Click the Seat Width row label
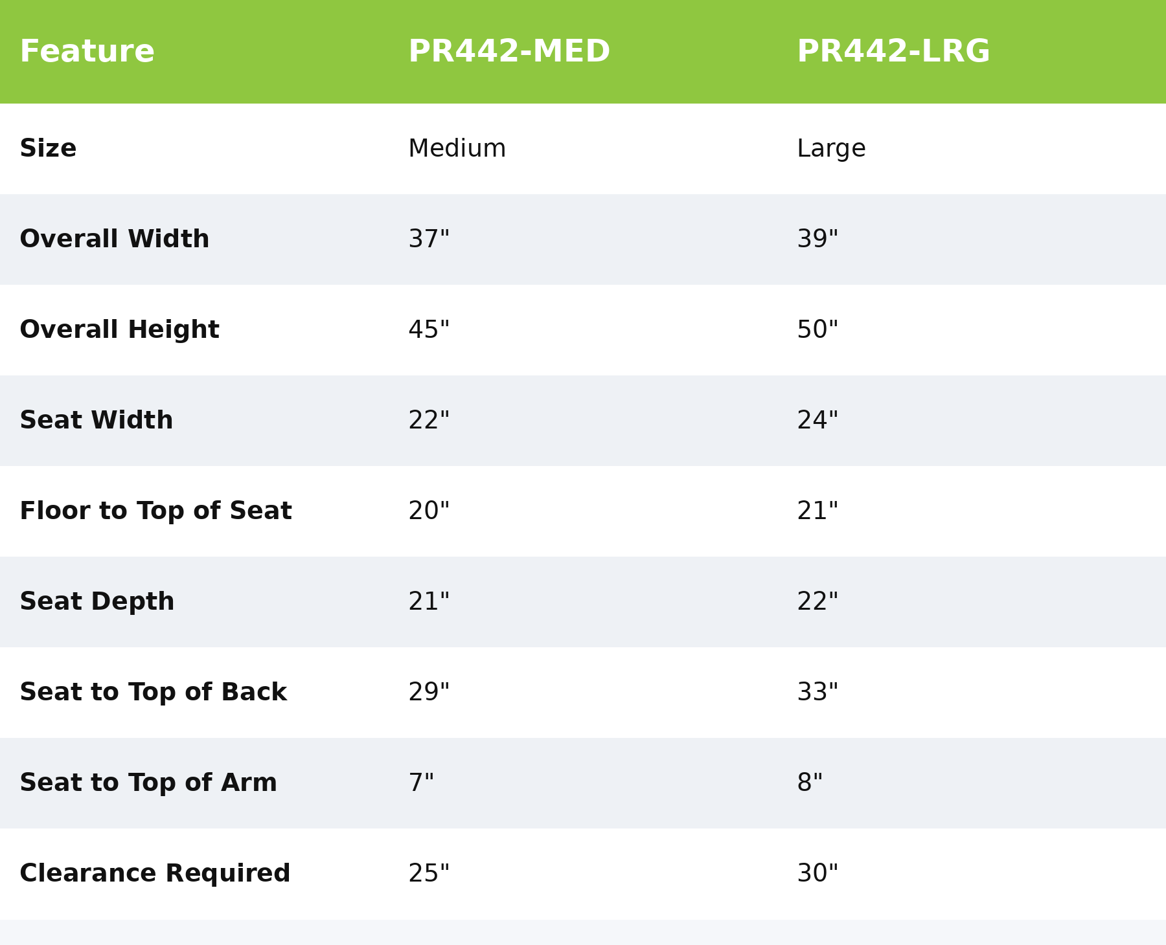 point(97,421)
